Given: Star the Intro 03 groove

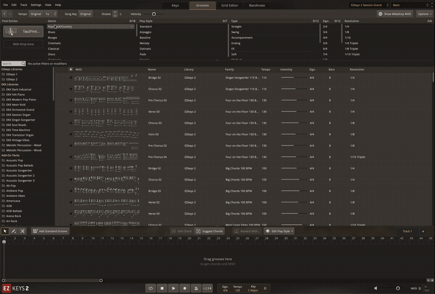Looking at the screenshot, I should 71,134.
